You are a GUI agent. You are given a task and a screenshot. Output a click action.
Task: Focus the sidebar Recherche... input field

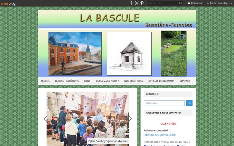point(164,103)
